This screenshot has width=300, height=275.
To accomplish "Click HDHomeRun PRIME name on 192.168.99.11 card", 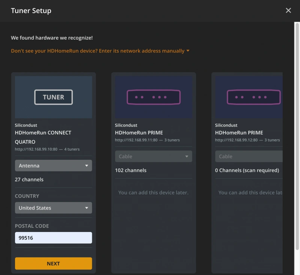I will (x=139, y=132).
